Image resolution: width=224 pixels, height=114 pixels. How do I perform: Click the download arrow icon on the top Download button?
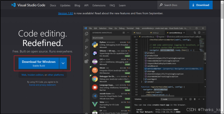(193, 5)
